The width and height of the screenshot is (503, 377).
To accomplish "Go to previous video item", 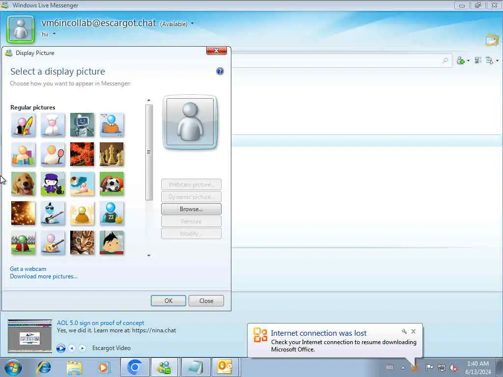I will (x=72, y=348).
